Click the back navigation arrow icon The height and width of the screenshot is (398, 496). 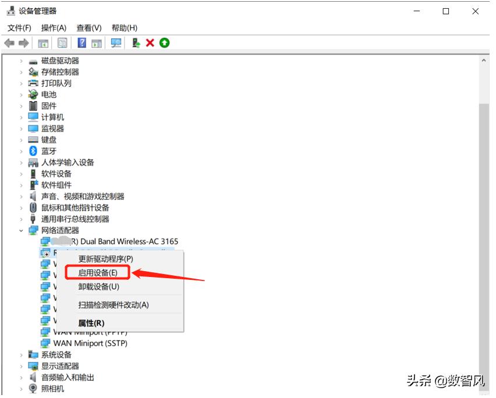(9, 42)
